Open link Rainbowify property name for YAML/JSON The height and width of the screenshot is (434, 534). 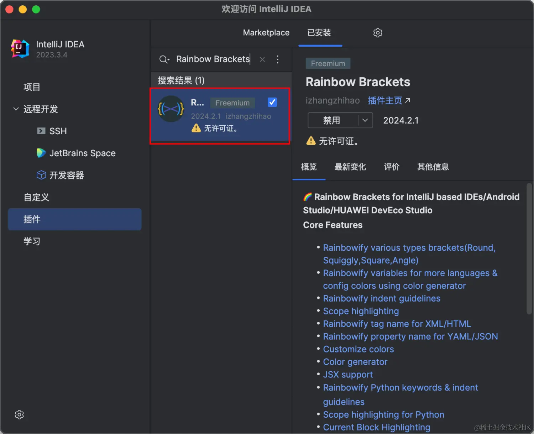(x=410, y=336)
